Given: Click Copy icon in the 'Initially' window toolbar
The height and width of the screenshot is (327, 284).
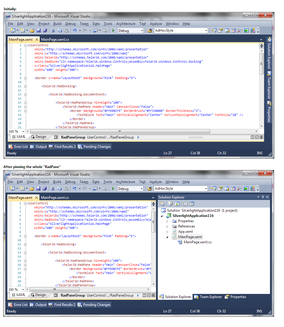Looking at the screenshot, I should coord(60,31).
